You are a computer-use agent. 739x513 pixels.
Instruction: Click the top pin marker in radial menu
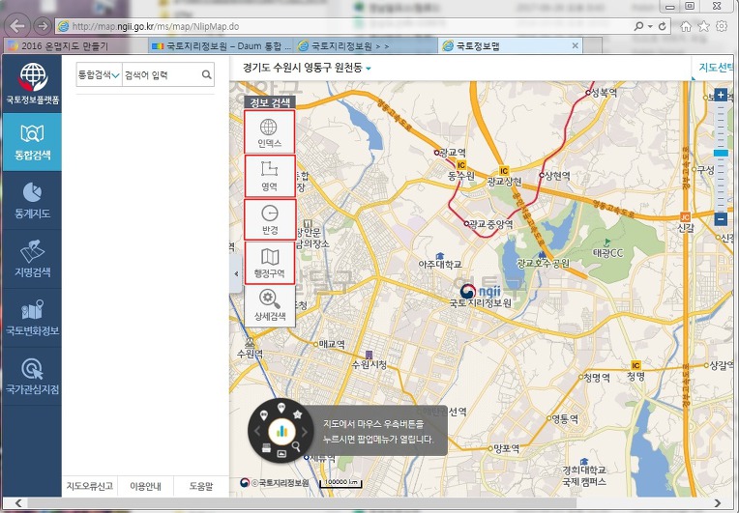tap(281, 408)
